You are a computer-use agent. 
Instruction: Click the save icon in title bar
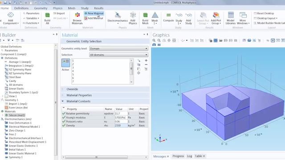click(5, 3)
